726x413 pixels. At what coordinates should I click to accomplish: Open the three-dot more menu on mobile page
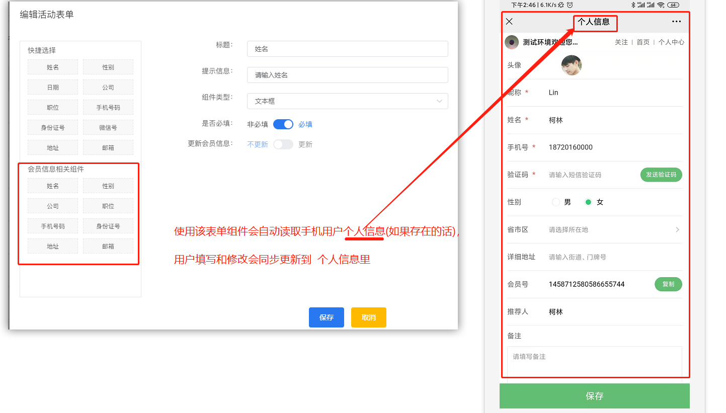(676, 21)
